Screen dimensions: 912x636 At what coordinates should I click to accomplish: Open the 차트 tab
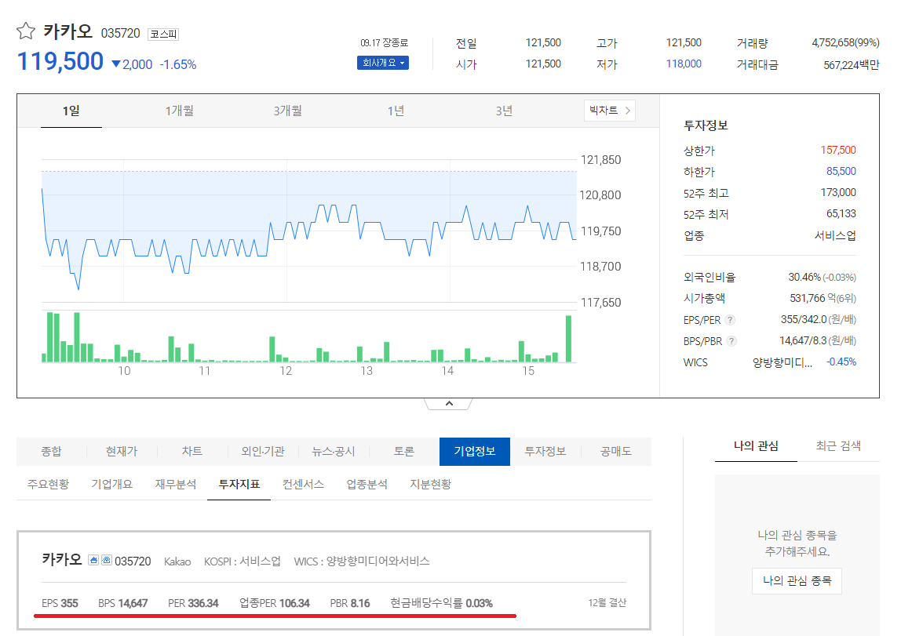[x=192, y=451]
